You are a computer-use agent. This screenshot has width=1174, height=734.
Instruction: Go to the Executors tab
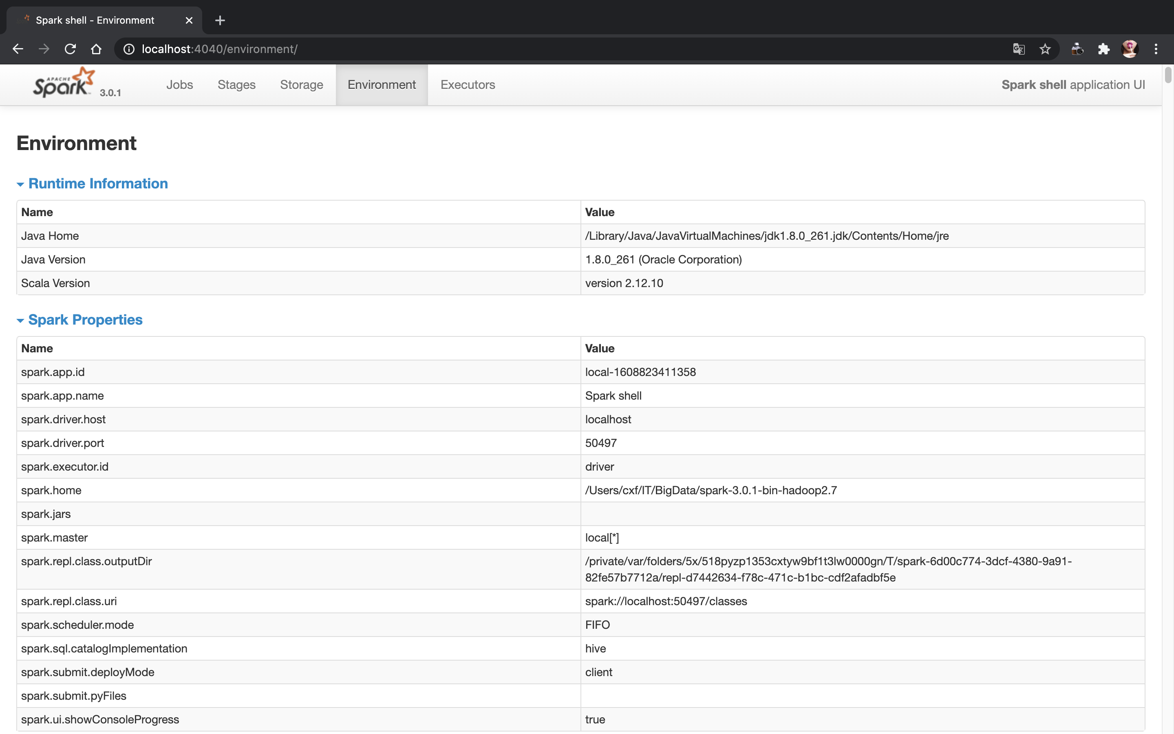click(x=468, y=85)
